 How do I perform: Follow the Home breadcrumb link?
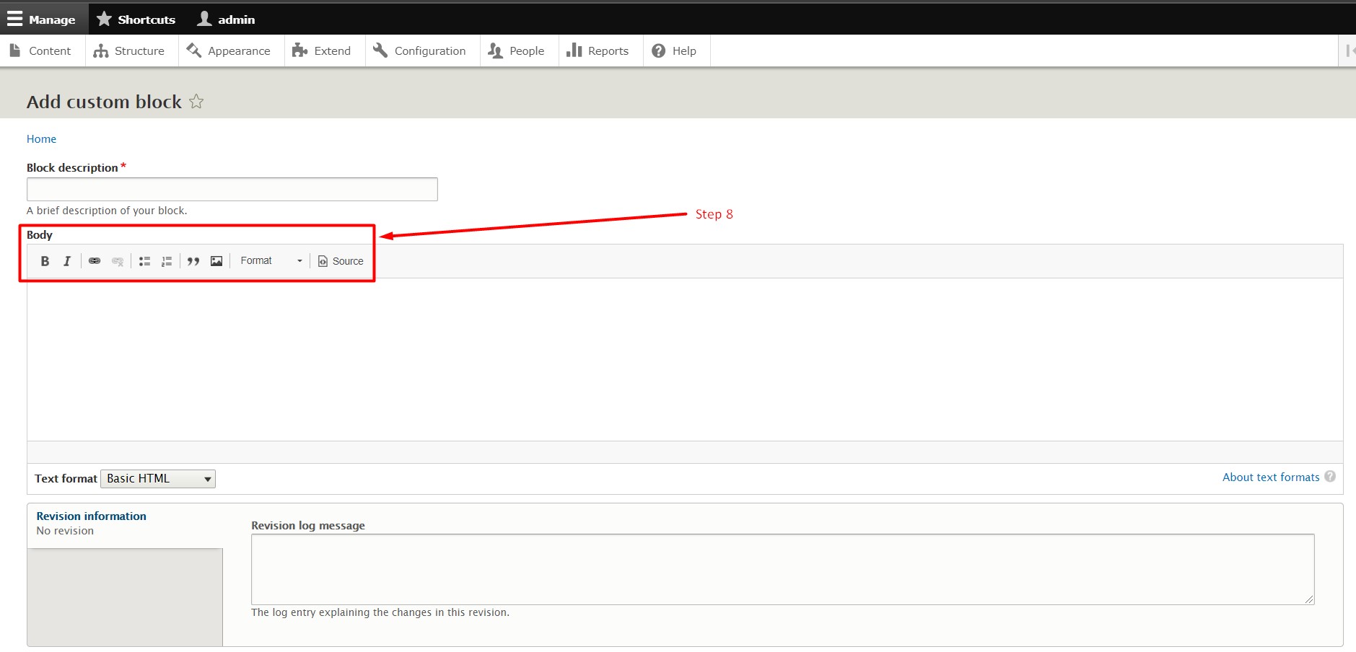41,139
